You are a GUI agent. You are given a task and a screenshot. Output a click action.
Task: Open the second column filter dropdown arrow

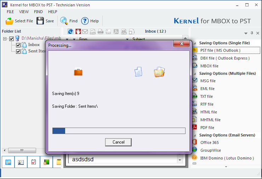pyautogui.click(x=74, y=39)
